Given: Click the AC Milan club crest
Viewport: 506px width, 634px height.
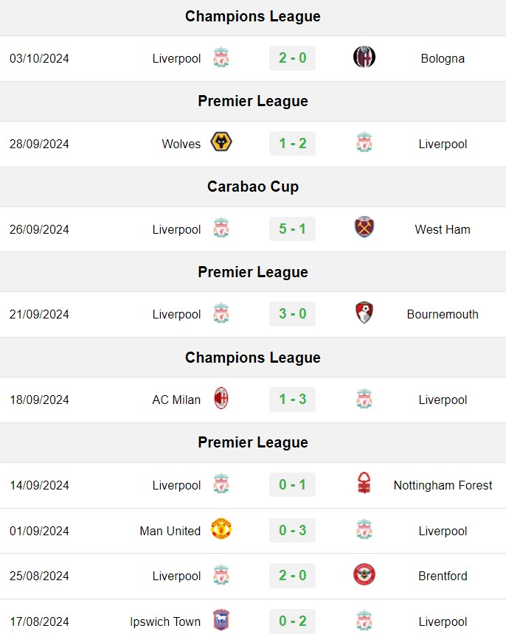Looking at the screenshot, I should click(221, 398).
